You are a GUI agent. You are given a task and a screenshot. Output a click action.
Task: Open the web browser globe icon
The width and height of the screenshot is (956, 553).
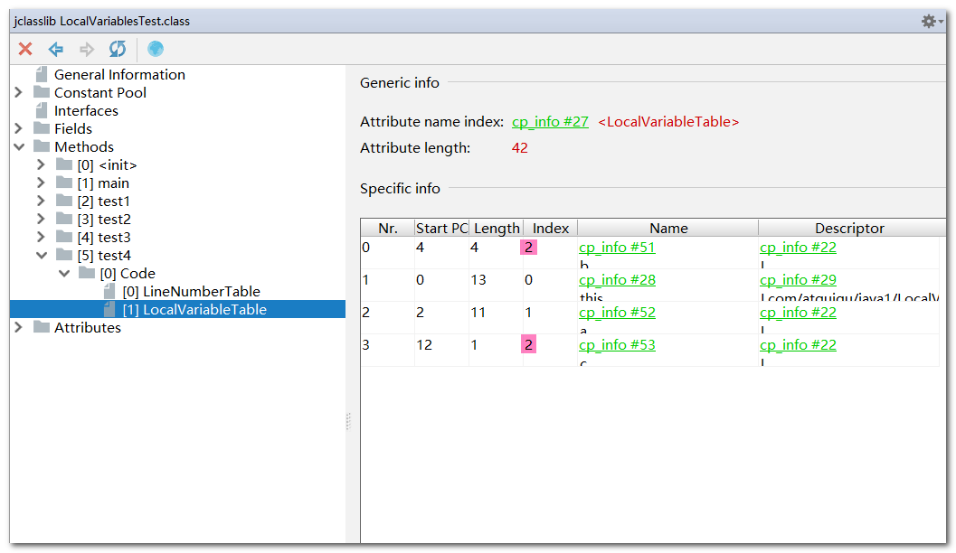pos(156,49)
